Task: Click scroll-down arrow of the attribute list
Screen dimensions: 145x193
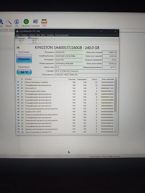Action: (x=115, y=132)
